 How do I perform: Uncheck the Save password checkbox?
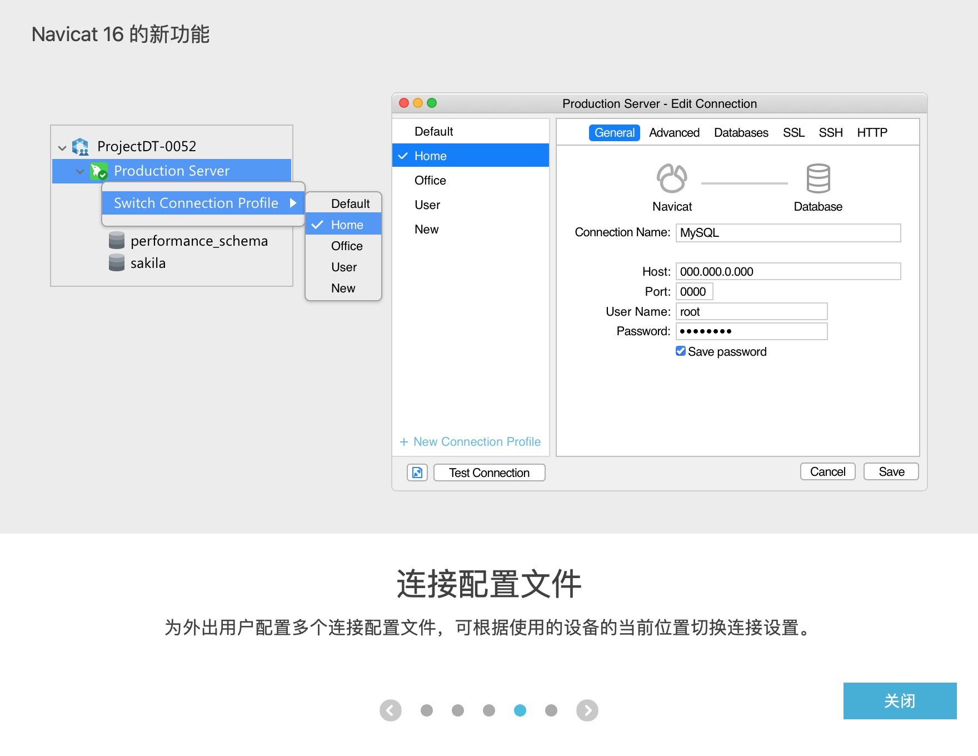click(680, 351)
